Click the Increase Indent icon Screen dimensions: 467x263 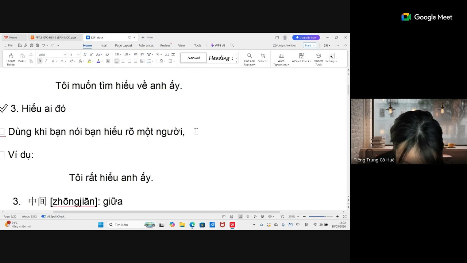(142, 55)
